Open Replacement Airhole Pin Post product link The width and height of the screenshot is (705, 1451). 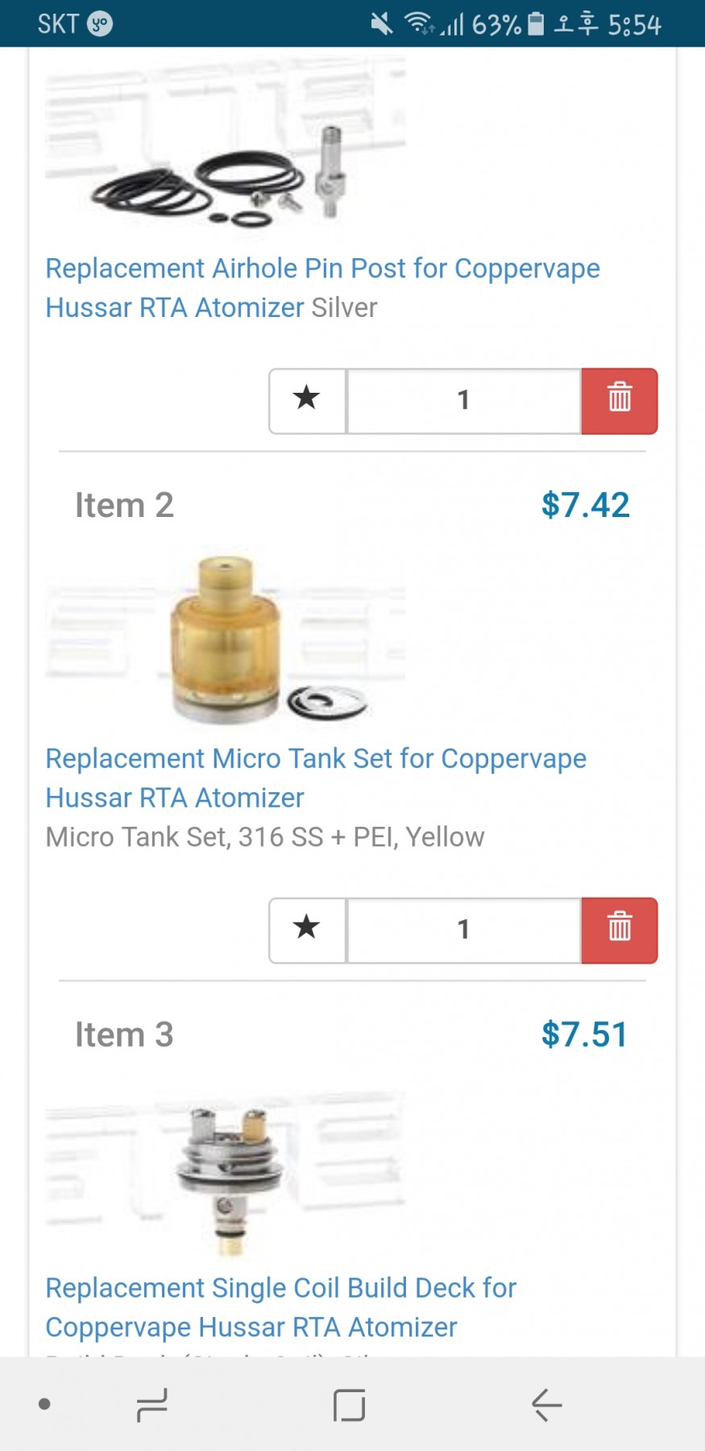point(322,287)
